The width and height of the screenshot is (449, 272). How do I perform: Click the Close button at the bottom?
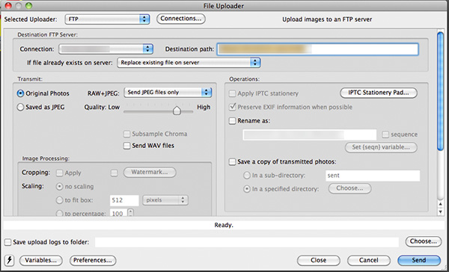[319, 260]
